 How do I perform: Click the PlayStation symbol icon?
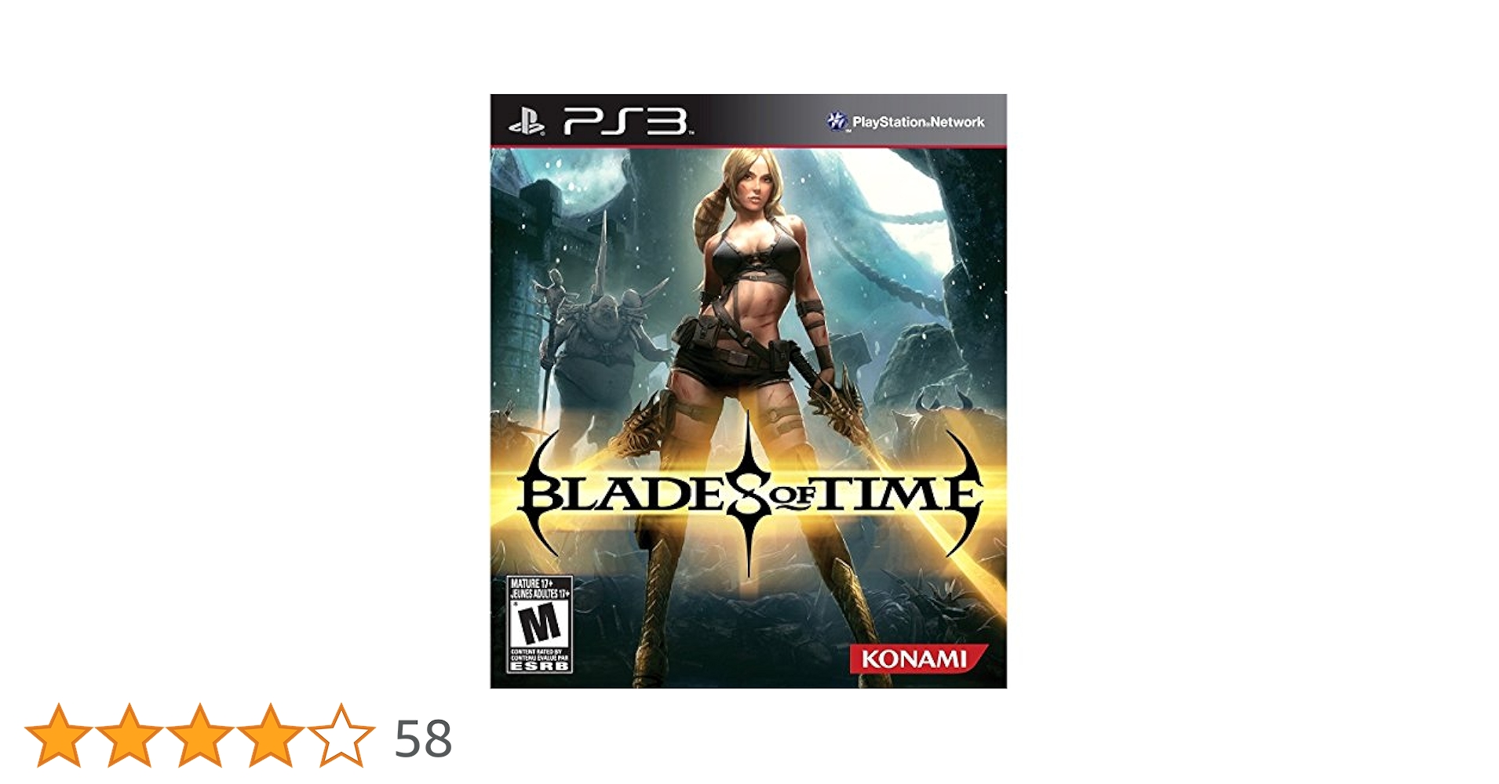click(526, 123)
